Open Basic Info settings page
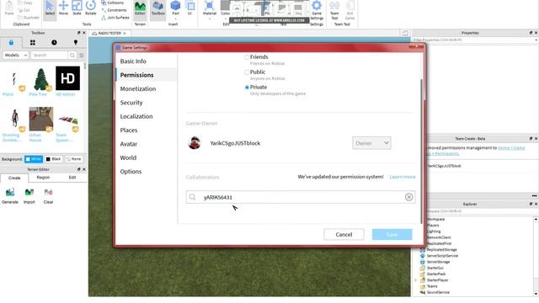Viewport: 539px width, 303px height. [x=133, y=61]
